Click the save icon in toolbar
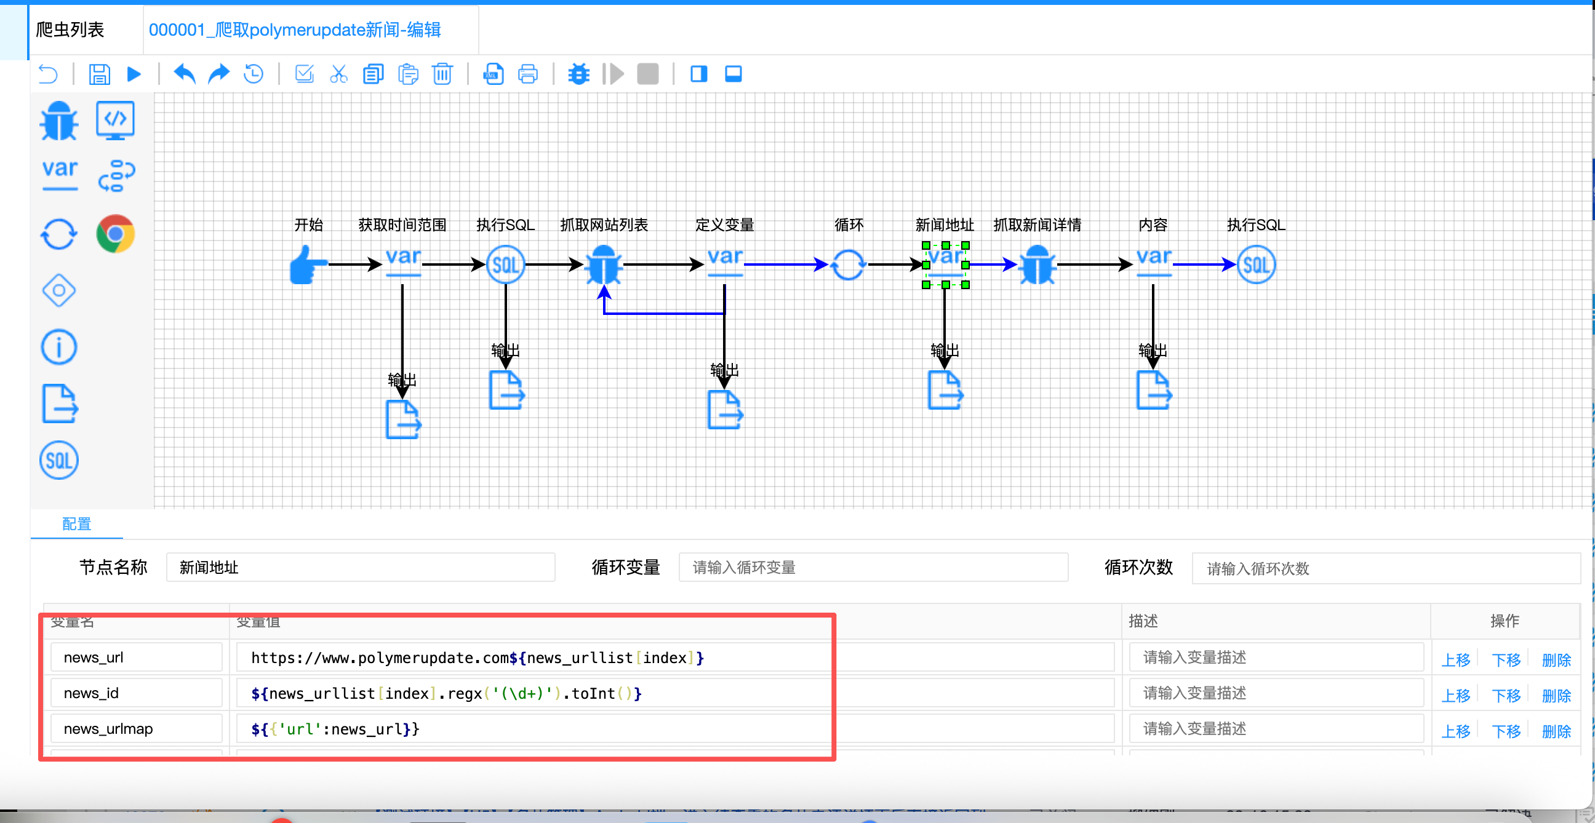Screen dimensions: 1595x823 [99, 74]
